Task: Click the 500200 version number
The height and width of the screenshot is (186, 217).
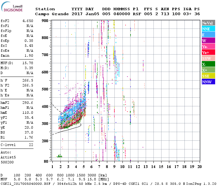Action: point(7,162)
